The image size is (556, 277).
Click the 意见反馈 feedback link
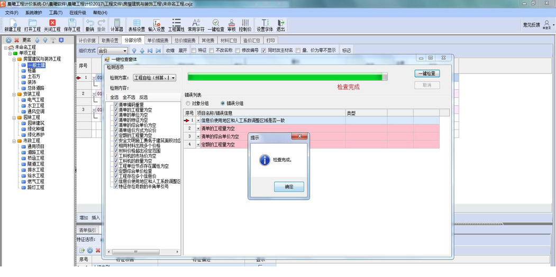pos(531,25)
